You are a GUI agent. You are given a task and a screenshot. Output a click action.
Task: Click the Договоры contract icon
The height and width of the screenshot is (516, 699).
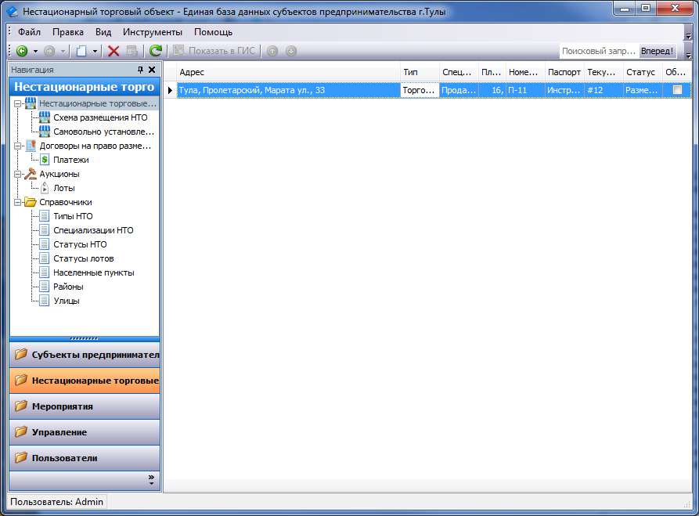(31, 146)
